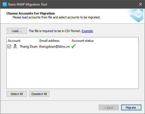This screenshot has height=114, width=145.
Task: Click the Kerio IMAP Migration Tool title text
Action: 27,4
